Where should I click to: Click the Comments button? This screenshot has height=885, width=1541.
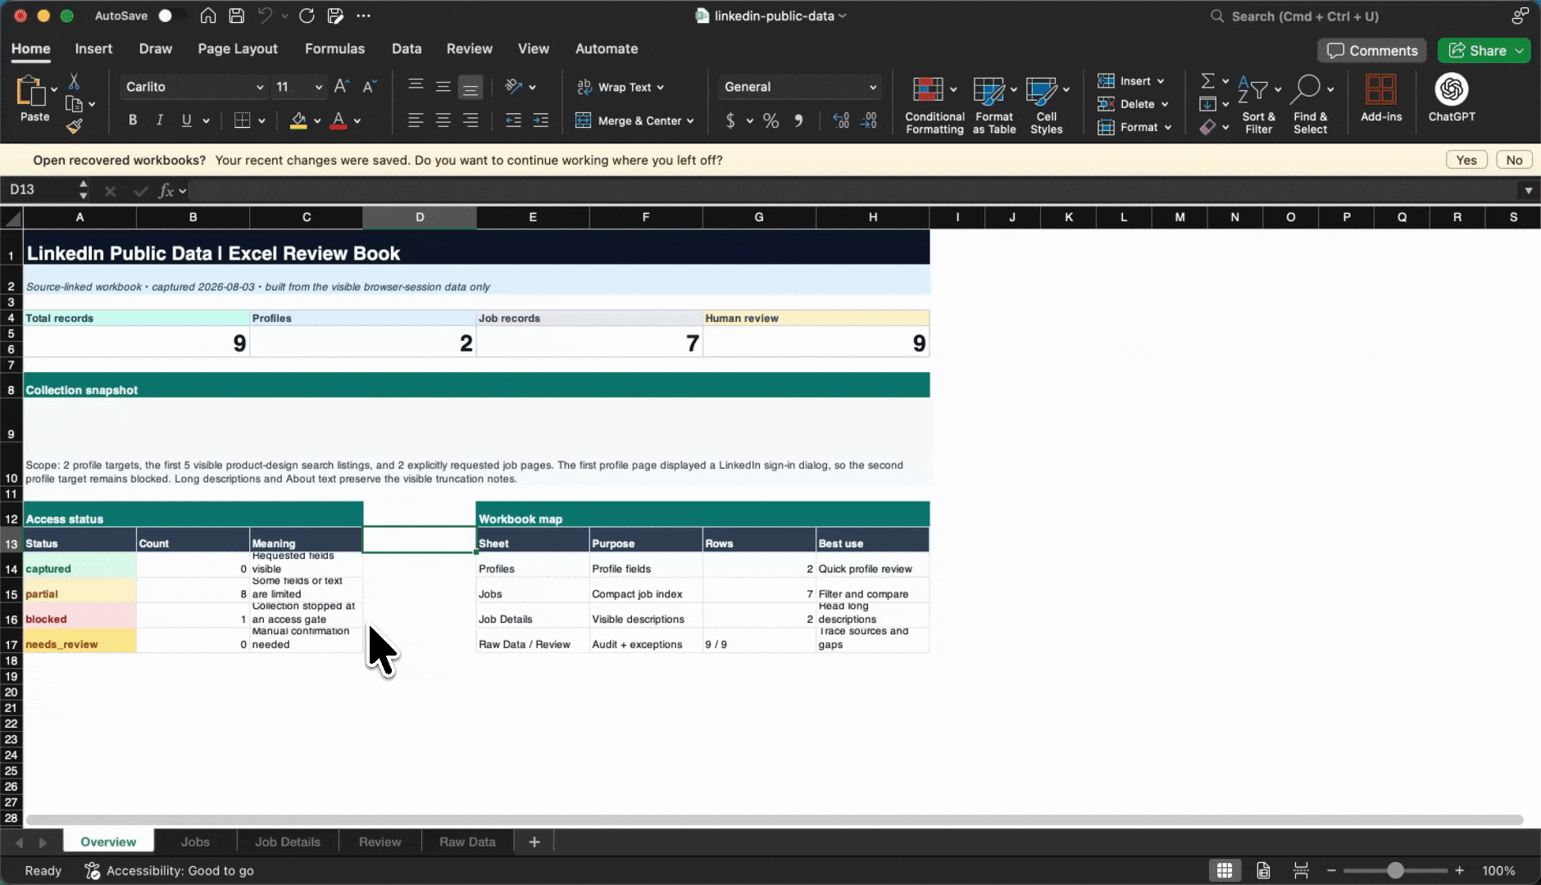click(x=1372, y=51)
